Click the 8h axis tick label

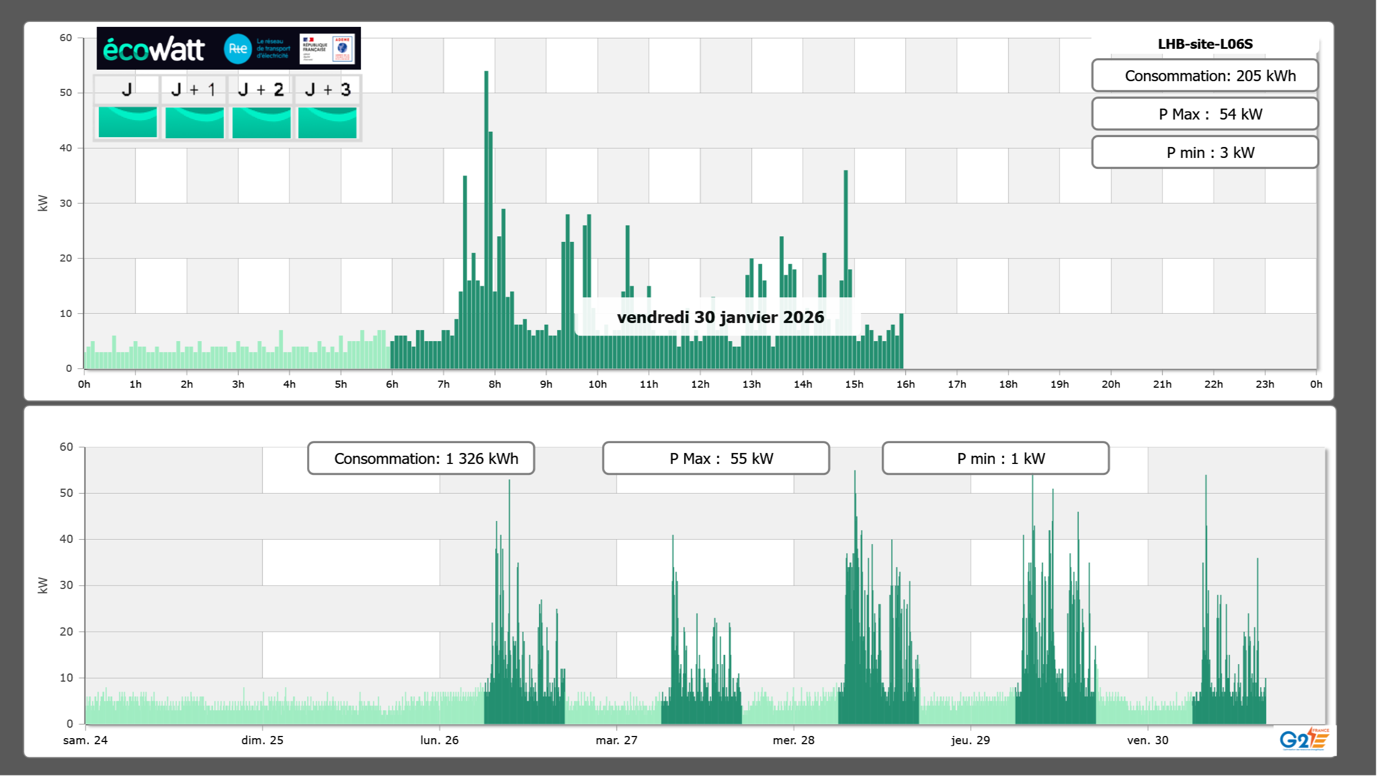coord(495,384)
